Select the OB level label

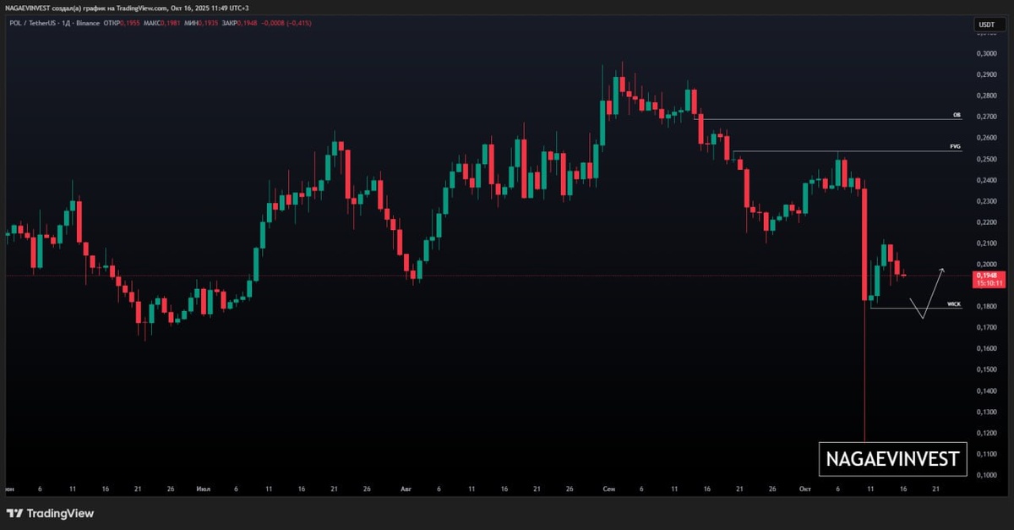pyautogui.click(x=957, y=114)
